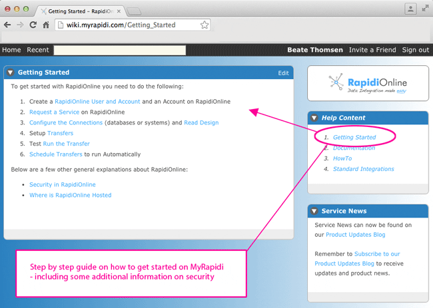Screen dimensions: 433x308
Task: Open a new tab with the blank tab button
Action: click(x=134, y=11)
